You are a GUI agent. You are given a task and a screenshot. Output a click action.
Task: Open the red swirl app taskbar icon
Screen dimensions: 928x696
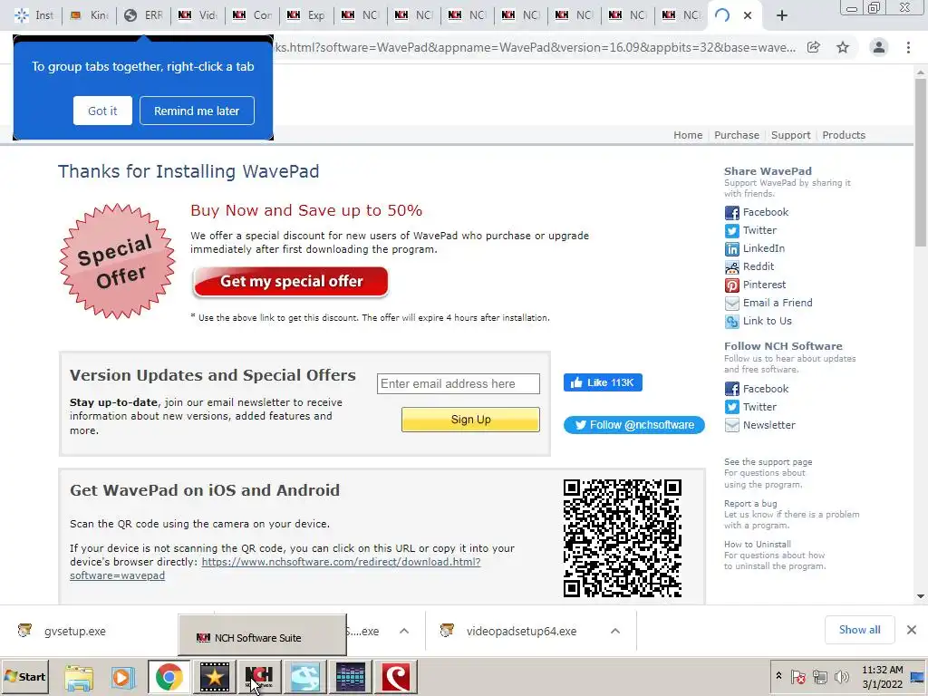pyautogui.click(x=395, y=676)
